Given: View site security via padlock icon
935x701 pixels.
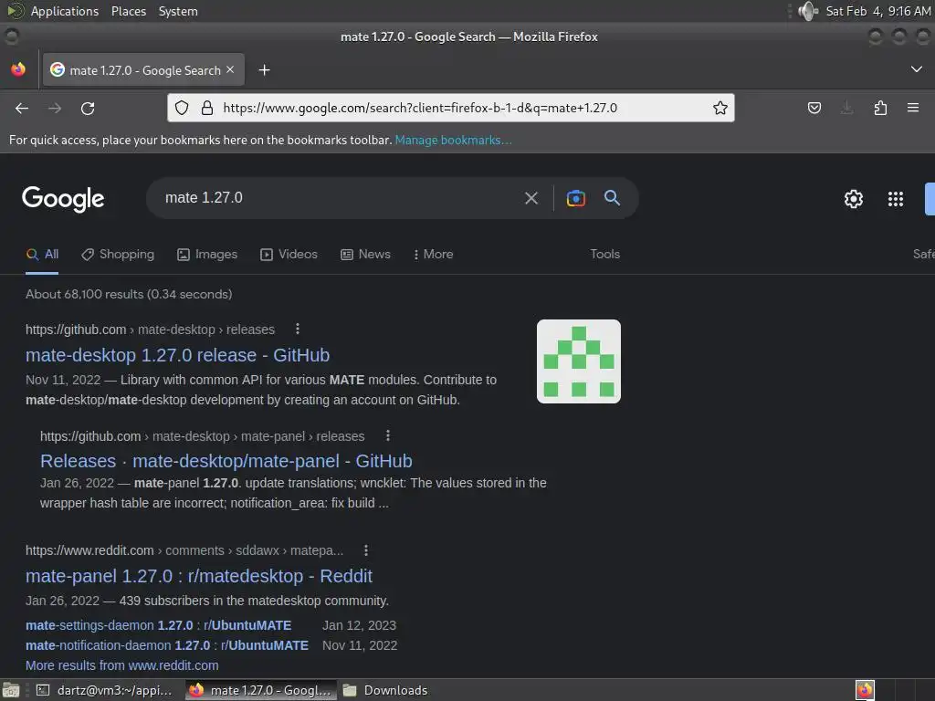Looking at the screenshot, I should coord(207,108).
